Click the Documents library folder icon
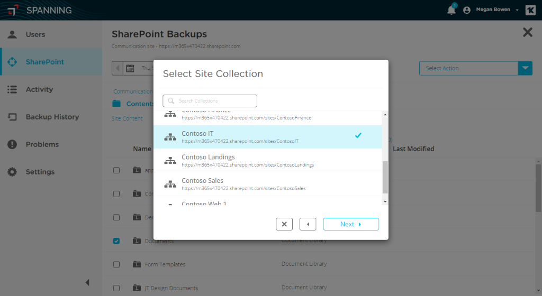542x296 pixels. click(x=137, y=240)
